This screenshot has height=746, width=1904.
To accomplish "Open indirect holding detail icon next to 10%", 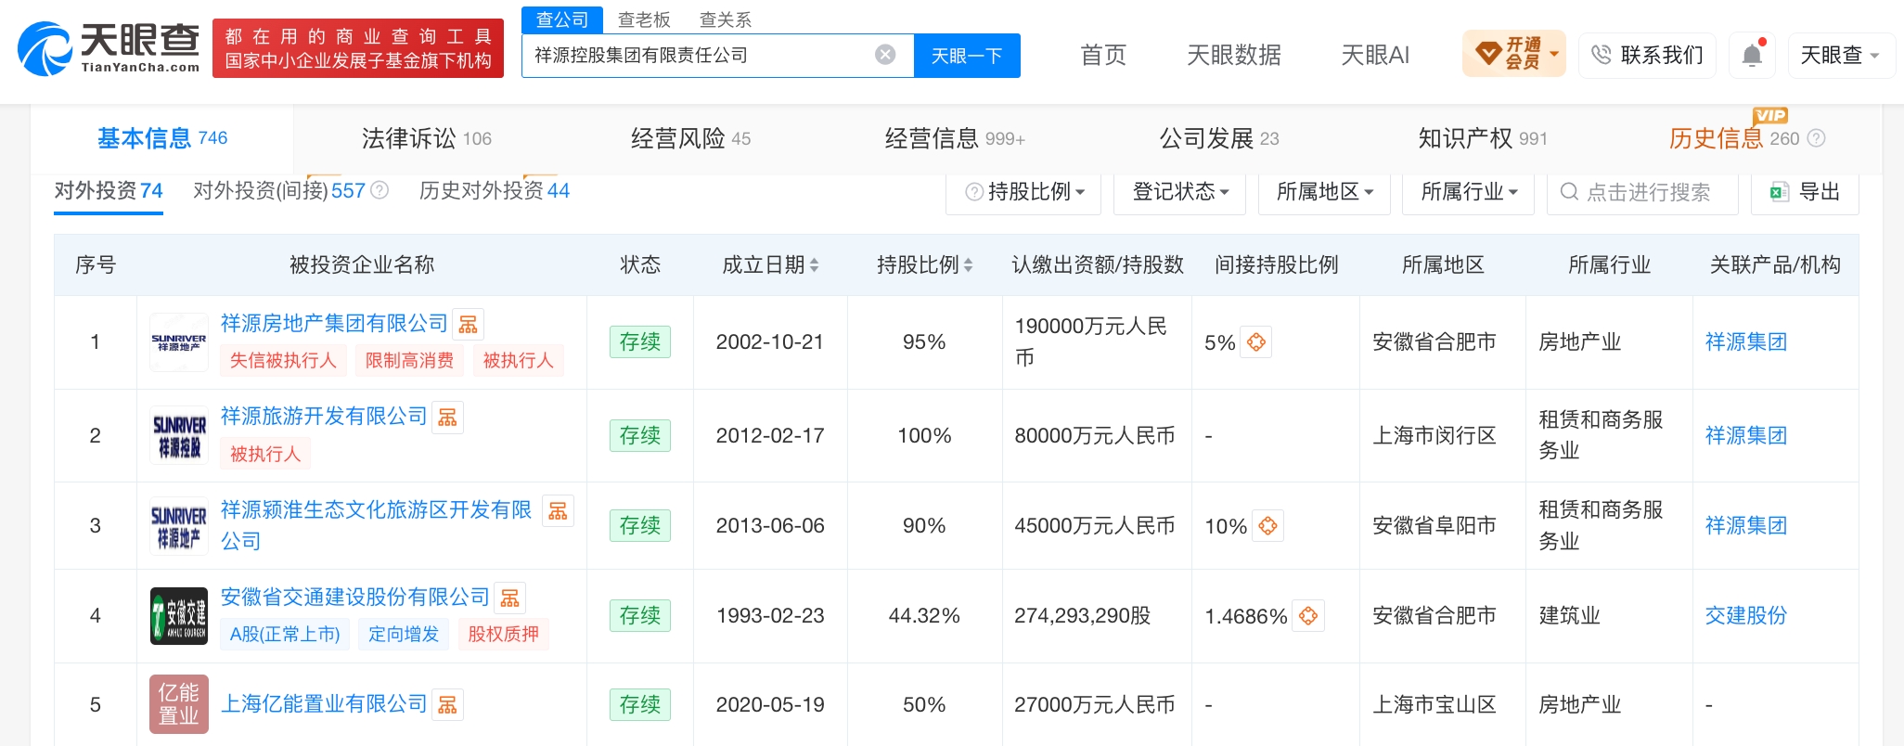I will coord(1268,526).
